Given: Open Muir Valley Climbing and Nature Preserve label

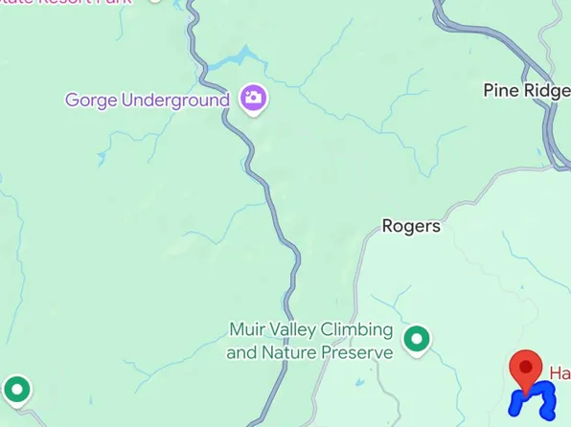Looking at the screenshot, I should [309, 341].
